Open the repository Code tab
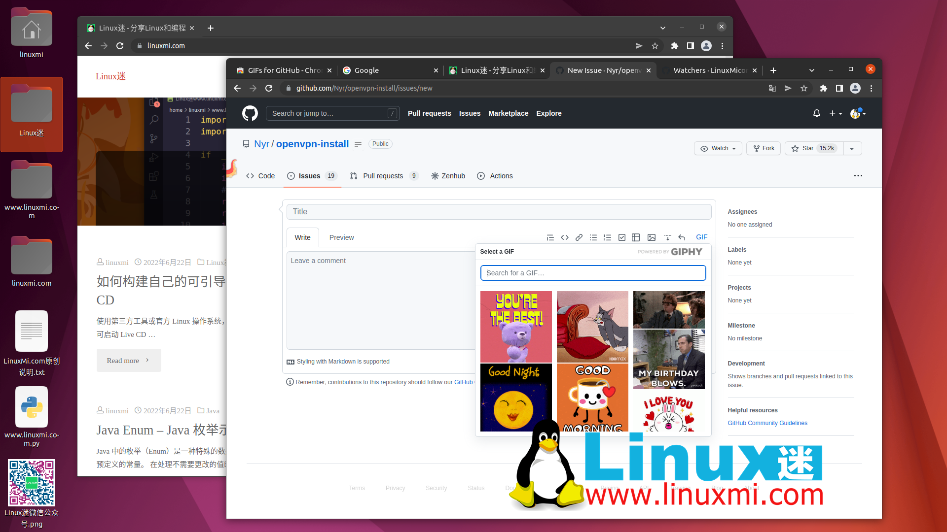The height and width of the screenshot is (532, 947). (260, 176)
